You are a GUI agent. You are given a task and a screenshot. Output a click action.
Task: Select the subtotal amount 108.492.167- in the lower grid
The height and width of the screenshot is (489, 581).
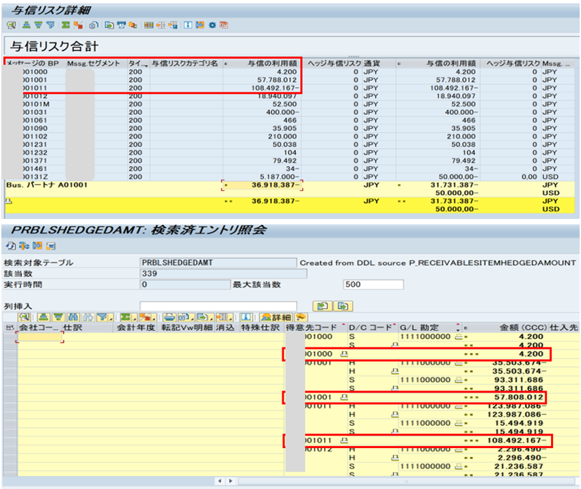click(517, 440)
